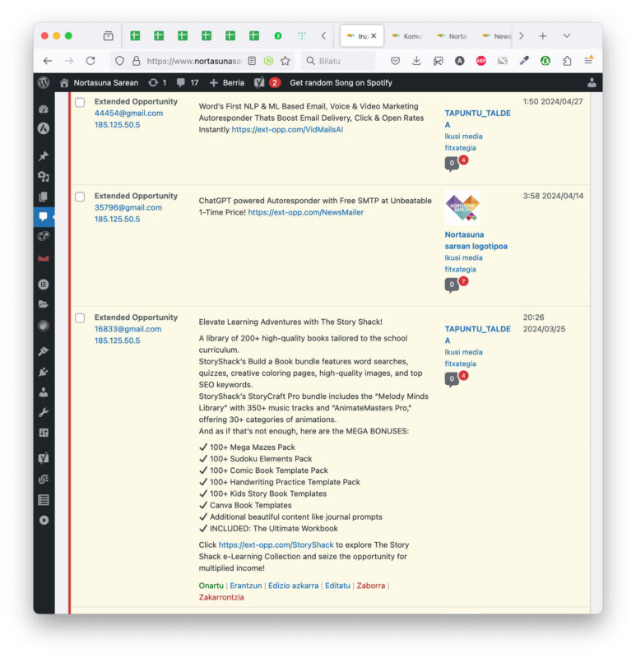Open the ext-opp.com/VidMailsAI link
Screen dimensions: 636x658
287,130
